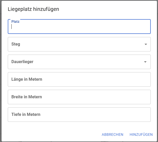Open the Steg selection field

pos(79,44)
